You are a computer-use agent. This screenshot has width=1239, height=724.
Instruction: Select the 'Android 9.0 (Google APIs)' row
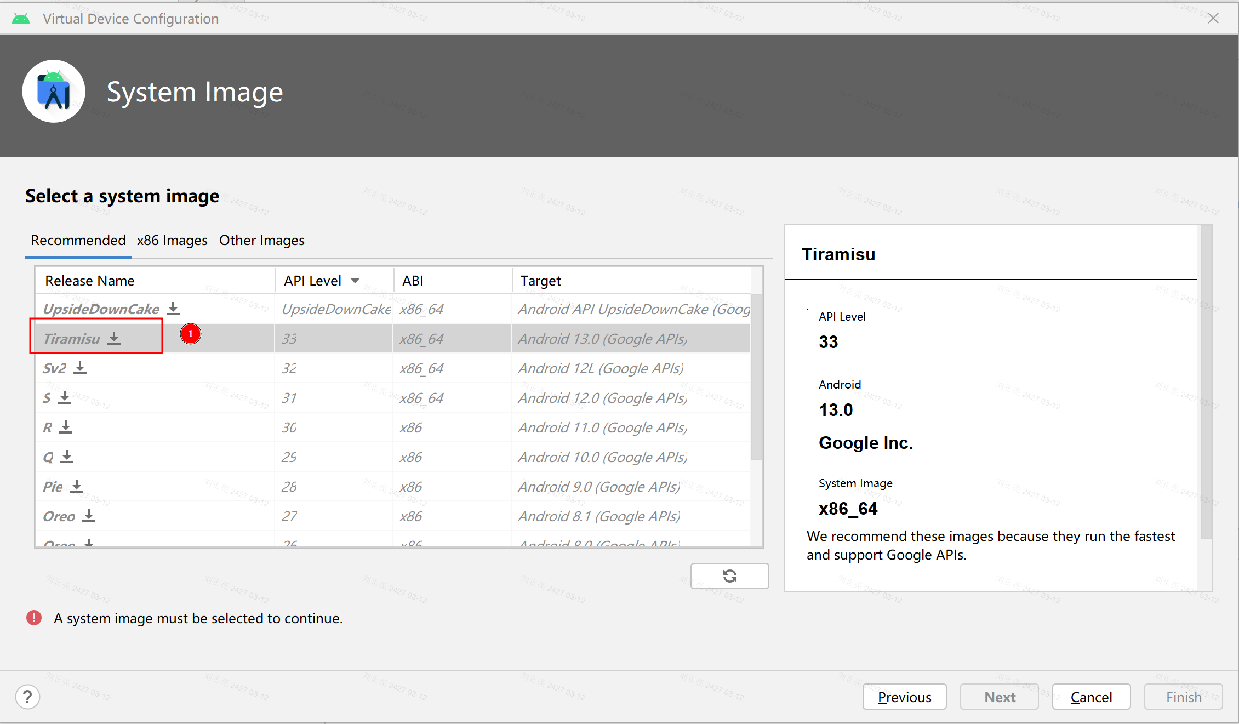point(393,486)
